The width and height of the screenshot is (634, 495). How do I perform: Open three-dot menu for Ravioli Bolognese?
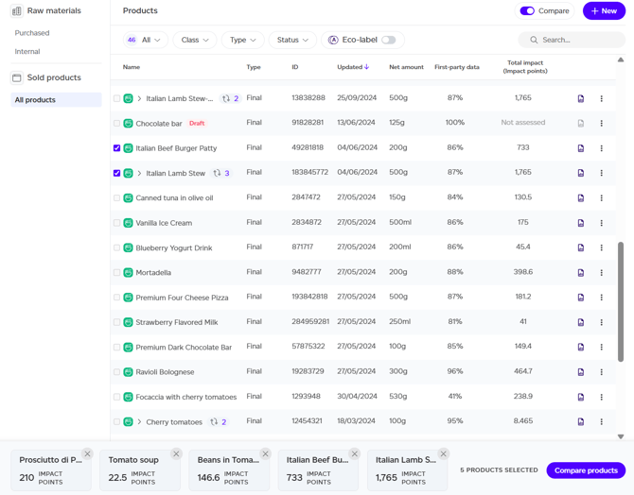click(601, 372)
